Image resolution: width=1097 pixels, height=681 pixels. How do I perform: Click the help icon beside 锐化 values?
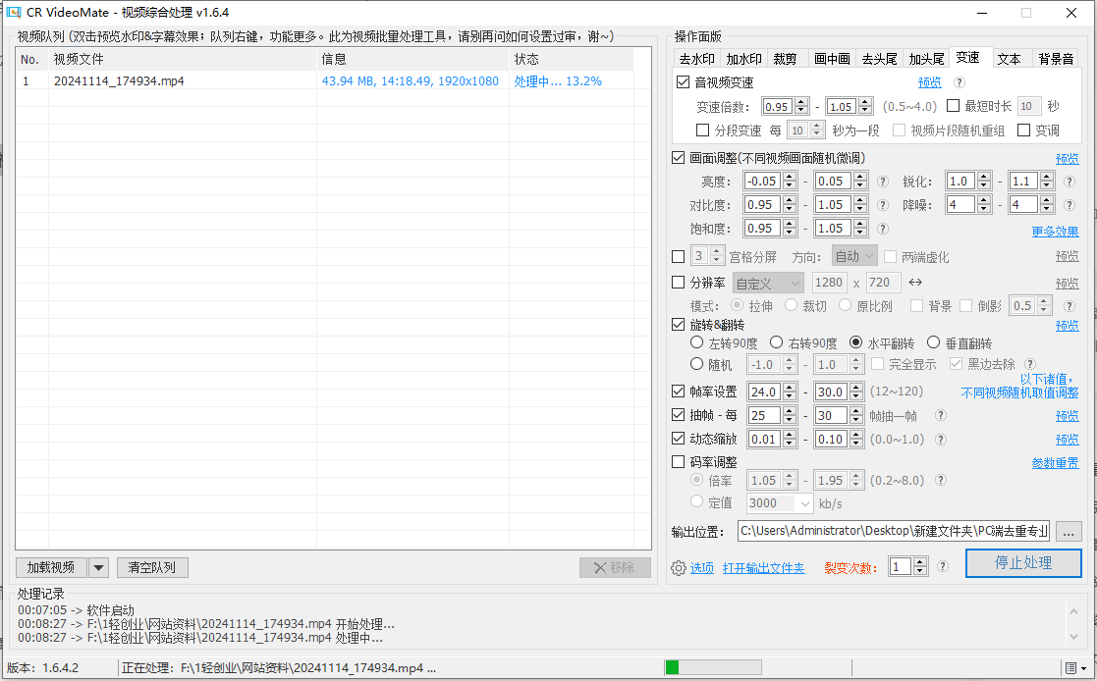coord(1070,181)
